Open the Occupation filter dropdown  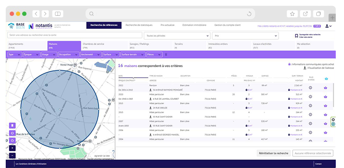click(x=68, y=55)
